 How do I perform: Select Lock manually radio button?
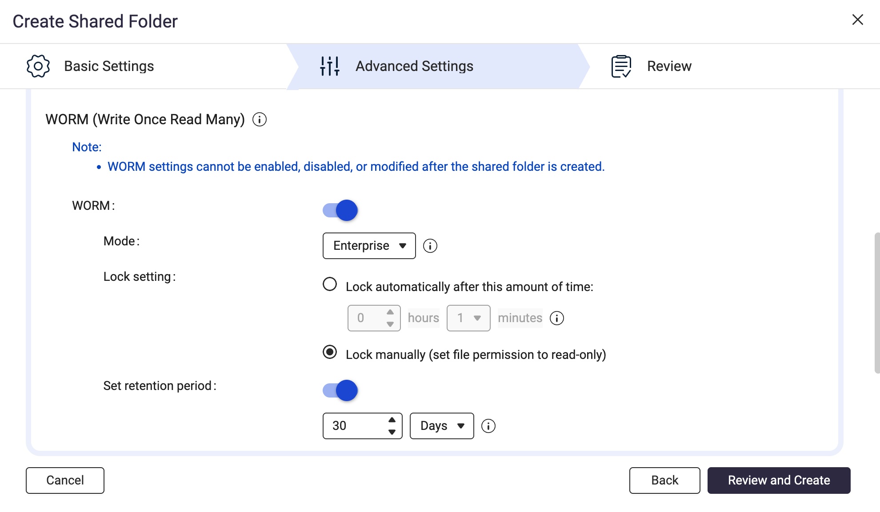[x=330, y=352]
